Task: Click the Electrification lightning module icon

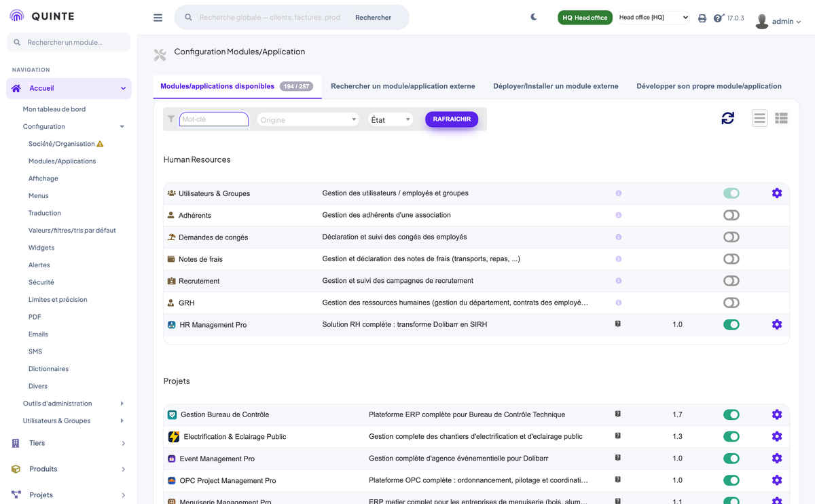Action: pos(173,437)
